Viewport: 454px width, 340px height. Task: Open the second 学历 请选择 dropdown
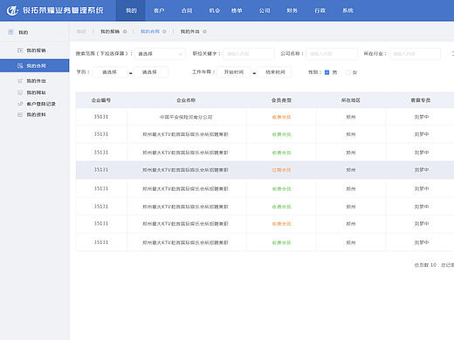tap(150, 72)
